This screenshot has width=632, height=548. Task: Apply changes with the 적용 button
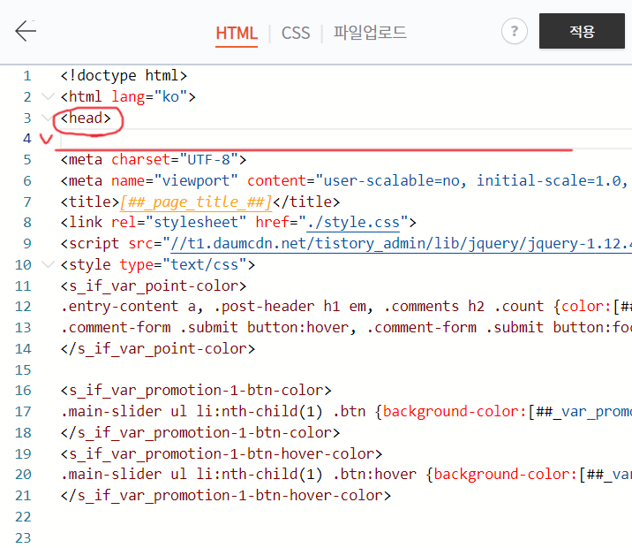pos(582,31)
